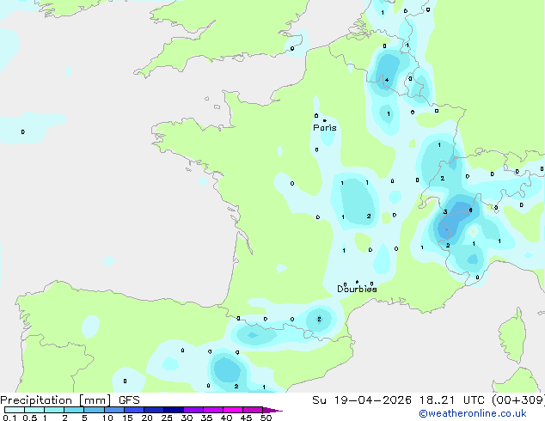Click legend scale label '35'
545x421 pixels.
coord(206,418)
